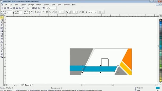The width and height of the screenshot is (162, 91).
Task: Select the Interactive Blend tool
Action: pyautogui.click(x=2, y=45)
